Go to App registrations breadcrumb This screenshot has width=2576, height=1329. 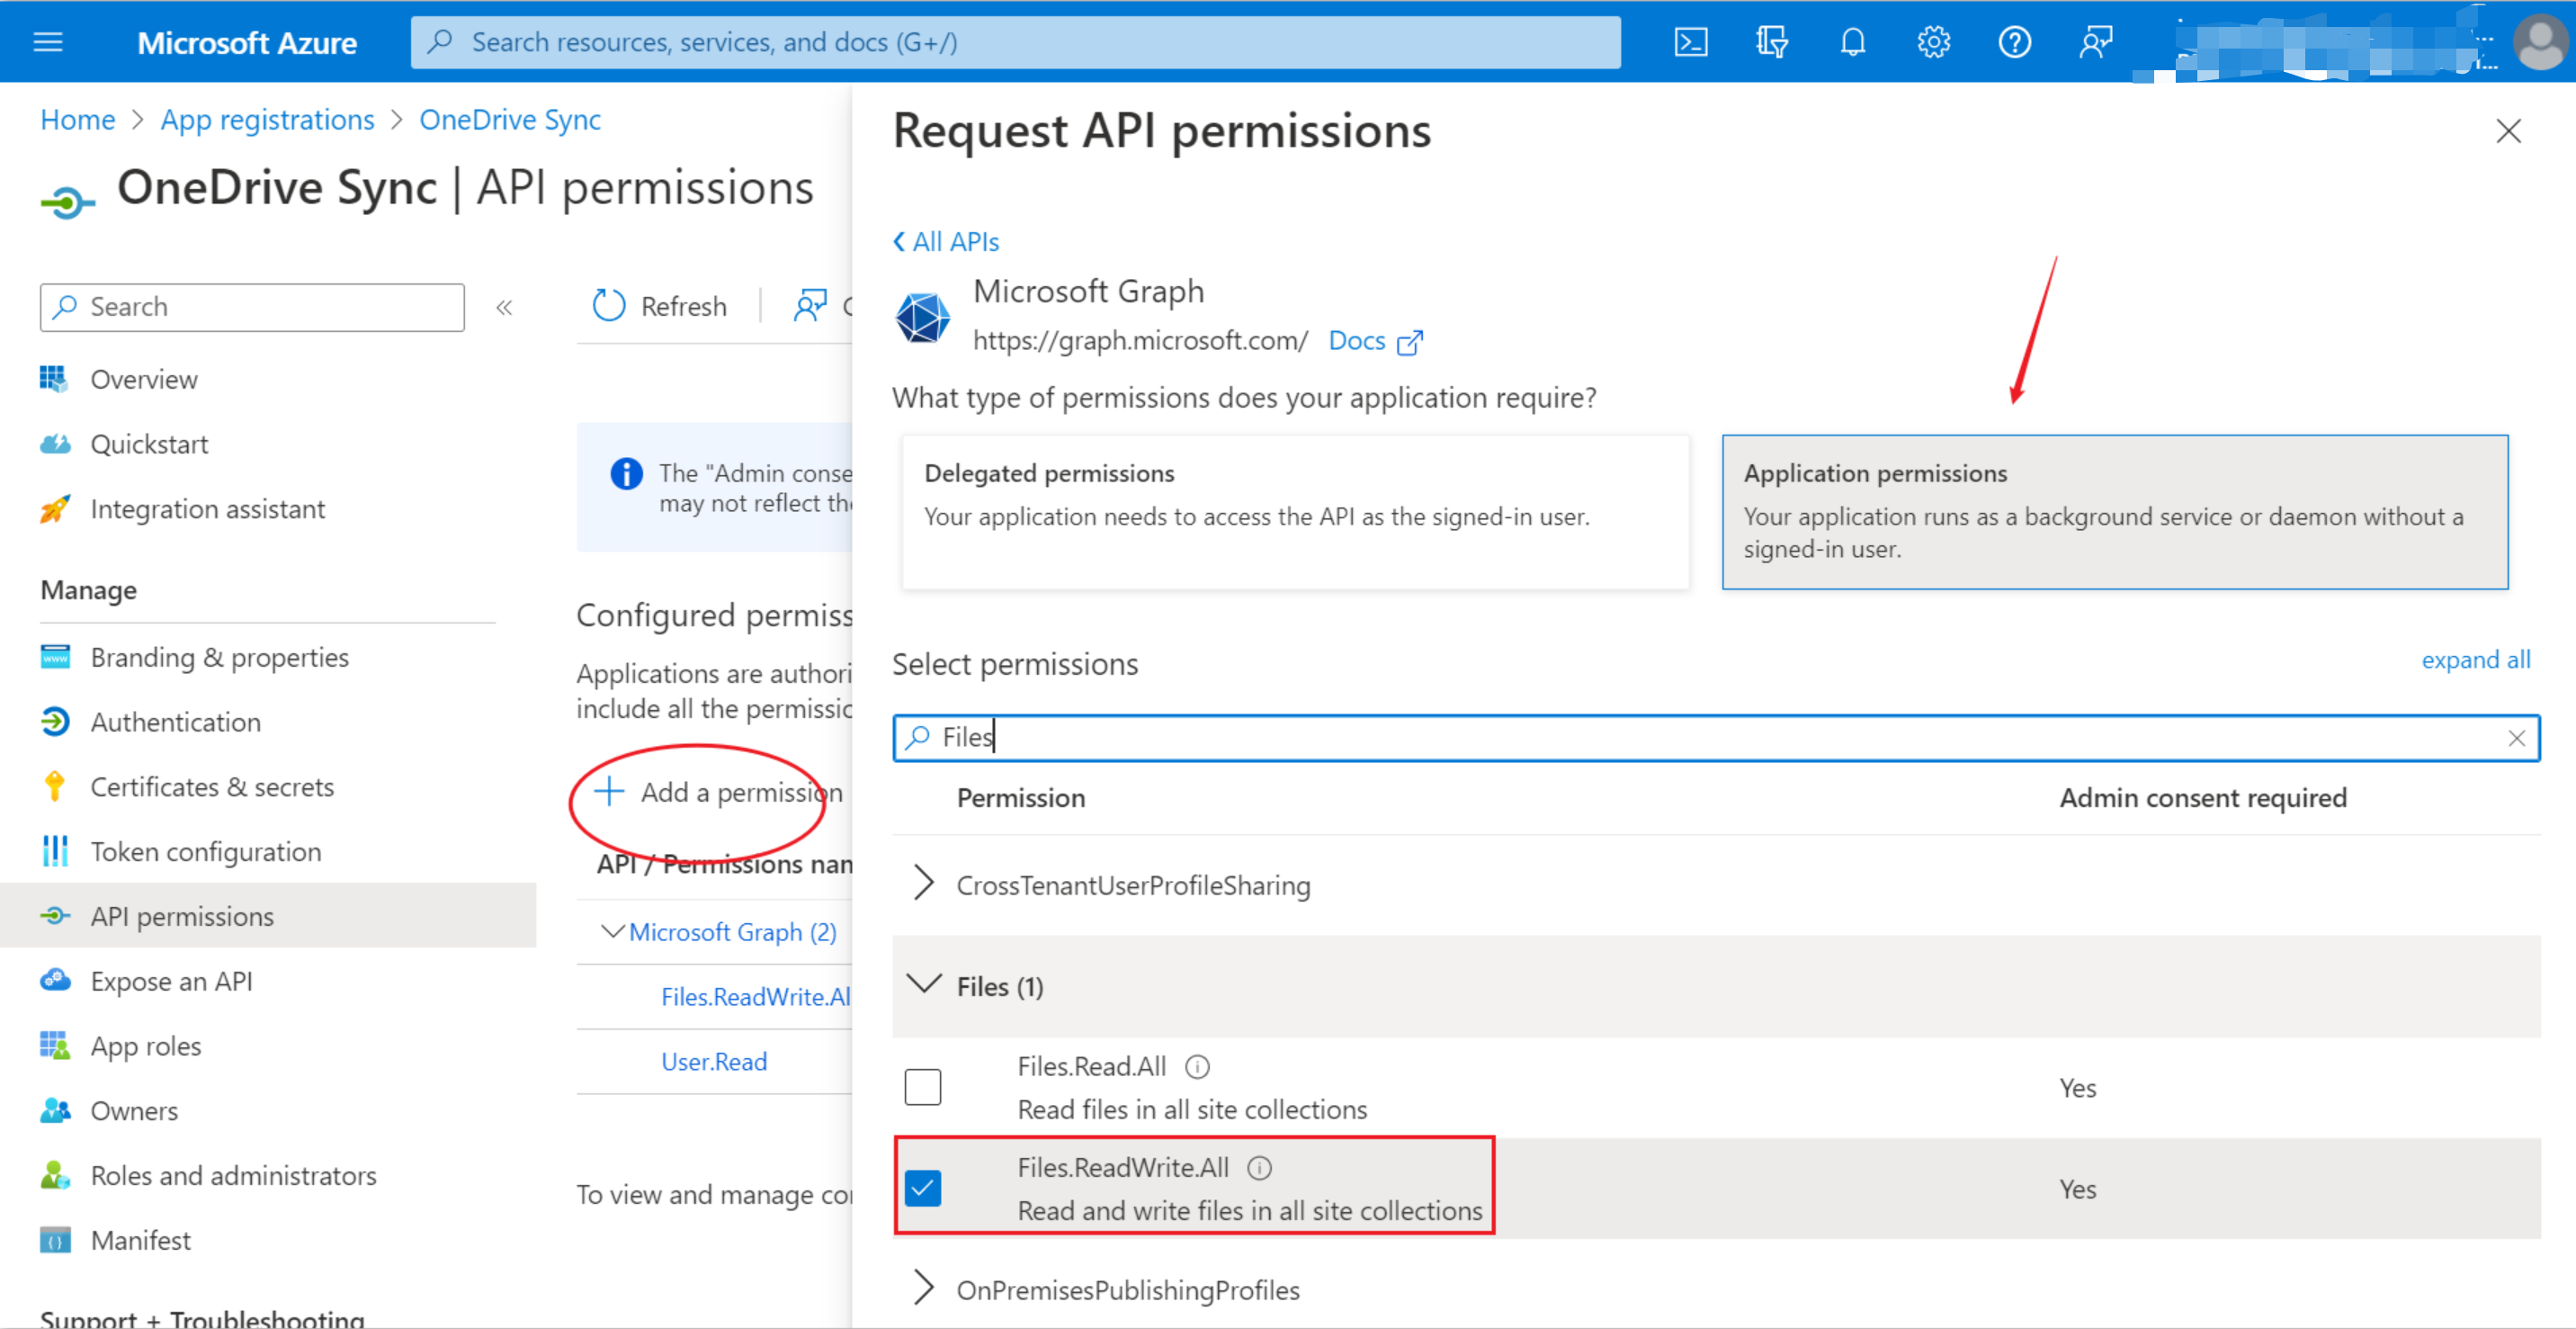click(x=267, y=120)
